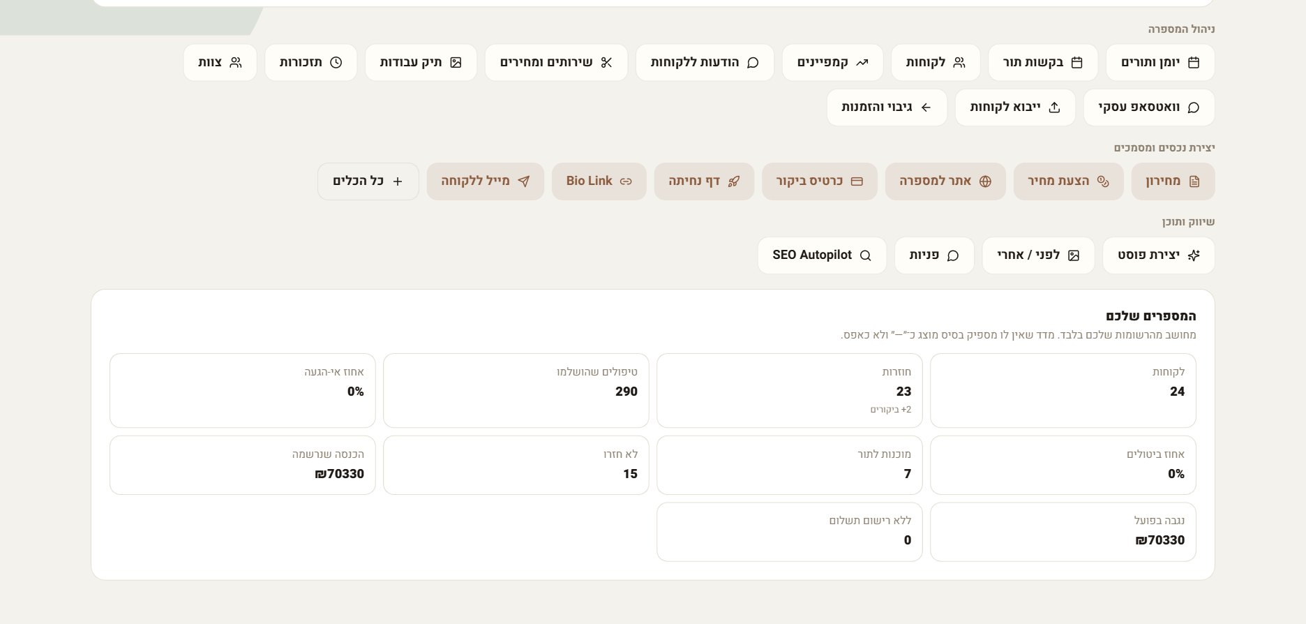Open the לקוחות management button
The width and height of the screenshot is (1306, 624).
point(936,62)
